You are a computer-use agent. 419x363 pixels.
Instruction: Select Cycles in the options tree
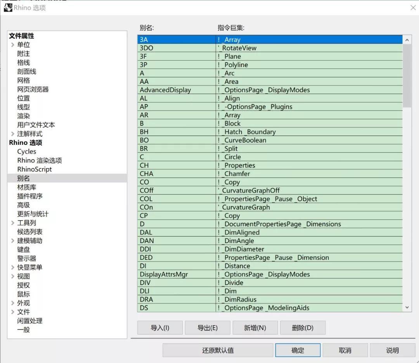(x=27, y=151)
